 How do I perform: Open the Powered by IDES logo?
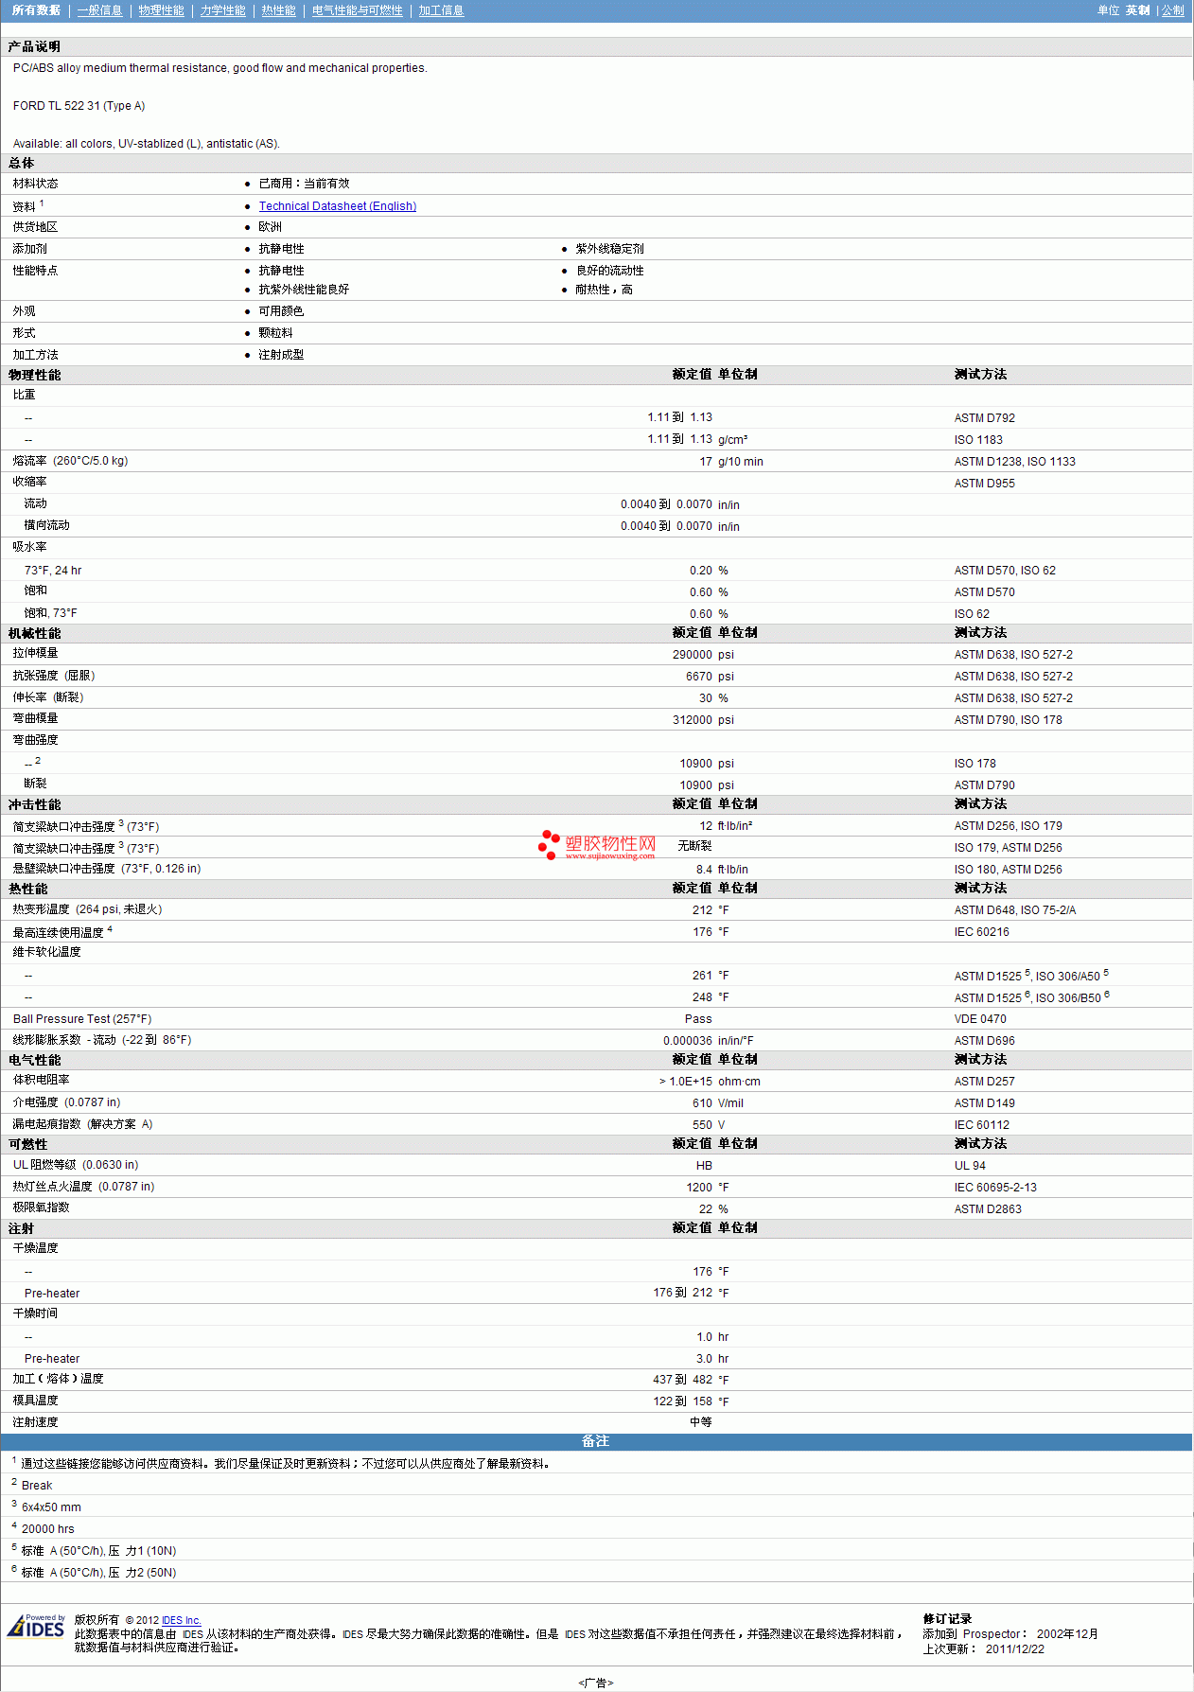click(36, 1626)
